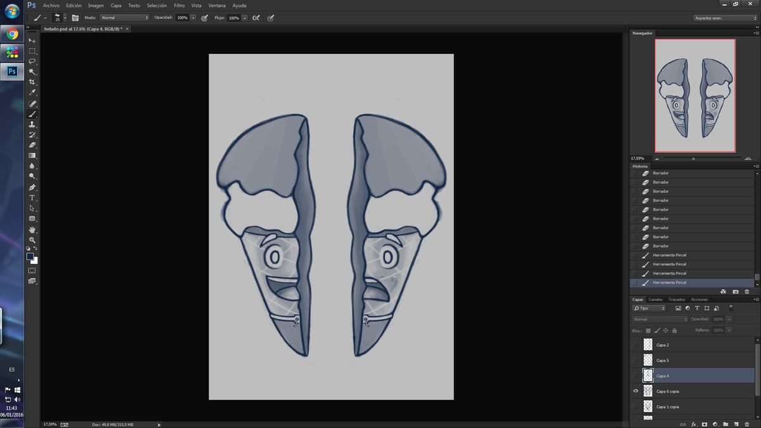
Task: Click the tablet pressure for opacity icon
Action: click(205, 18)
